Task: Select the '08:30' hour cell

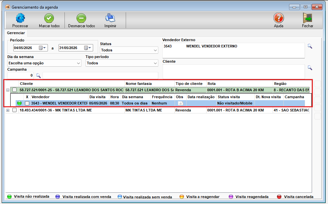Action: (x=115, y=103)
